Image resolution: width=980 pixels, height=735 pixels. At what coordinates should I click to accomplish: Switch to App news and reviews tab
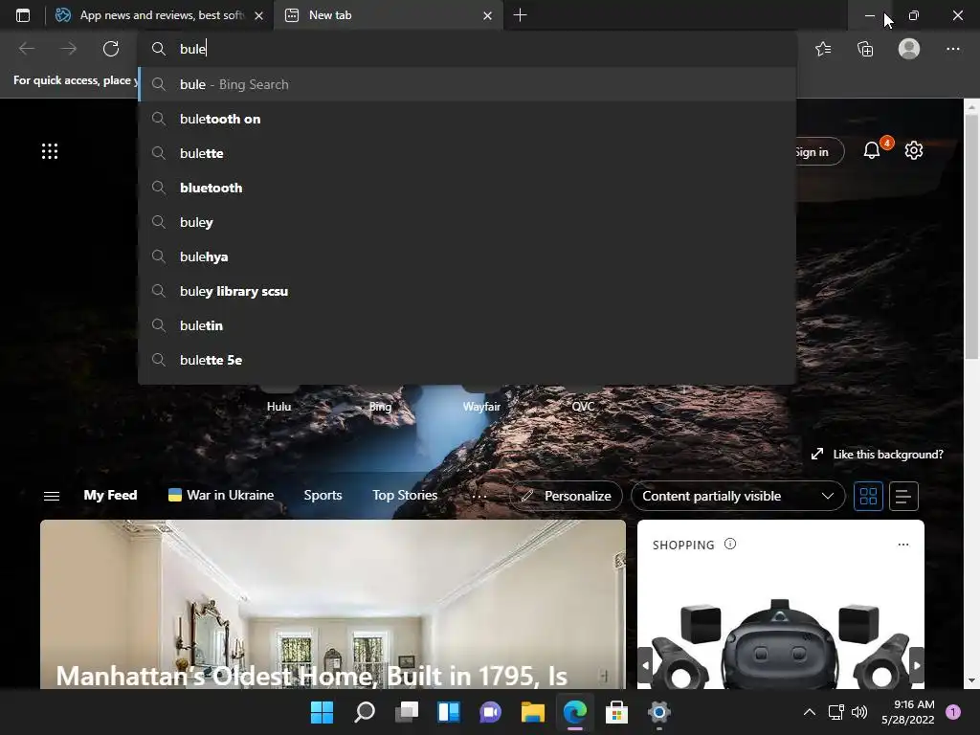click(x=160, y=15)
